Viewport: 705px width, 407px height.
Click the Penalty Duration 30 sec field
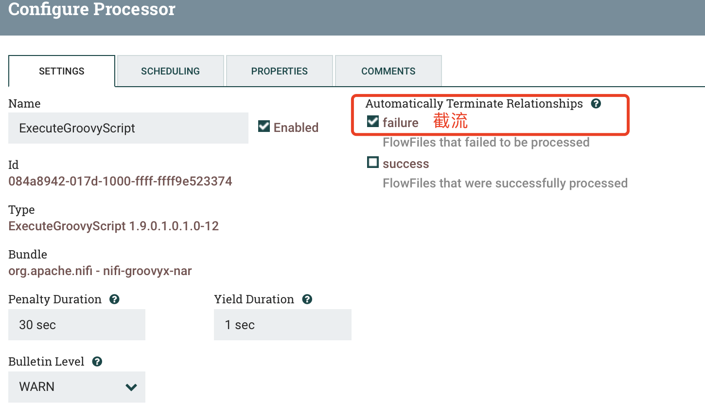(x=77, y=325)
